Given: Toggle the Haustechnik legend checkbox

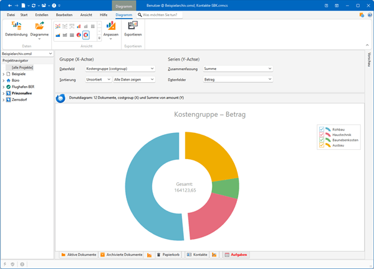Looking at the screenshot, I should click(322, 135).
